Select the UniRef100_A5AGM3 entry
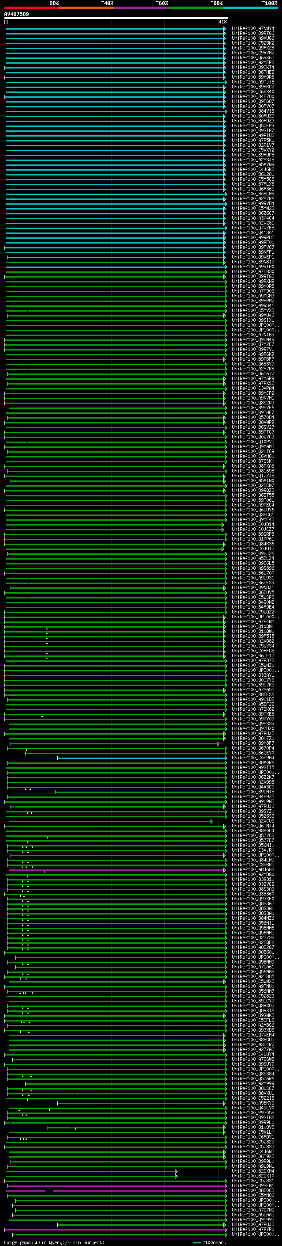This screenshot has width=282, height=1246. [253, 296]
